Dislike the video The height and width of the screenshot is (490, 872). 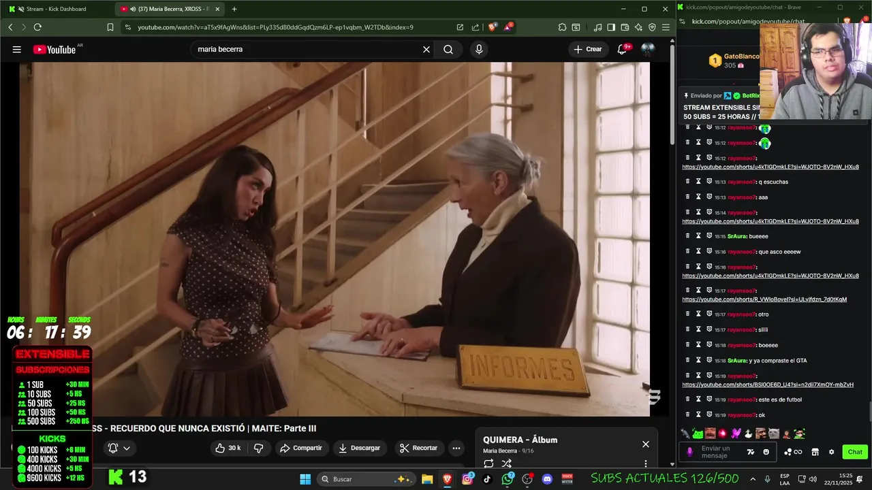click(259, 448)
